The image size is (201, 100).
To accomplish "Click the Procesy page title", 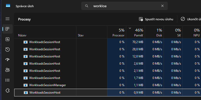I will click(24, 19).
